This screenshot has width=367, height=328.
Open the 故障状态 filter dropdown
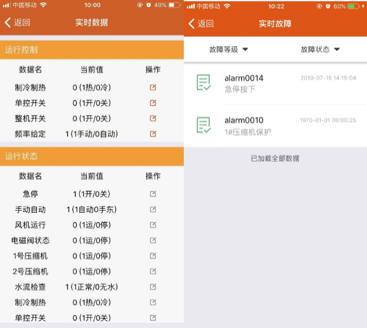pos(320,49)
